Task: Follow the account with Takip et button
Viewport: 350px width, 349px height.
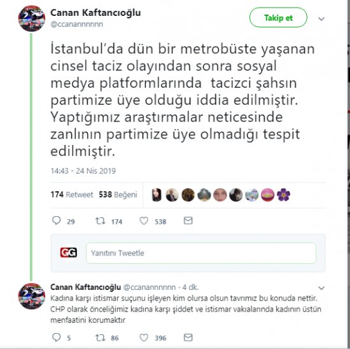Action: point(278,18)
